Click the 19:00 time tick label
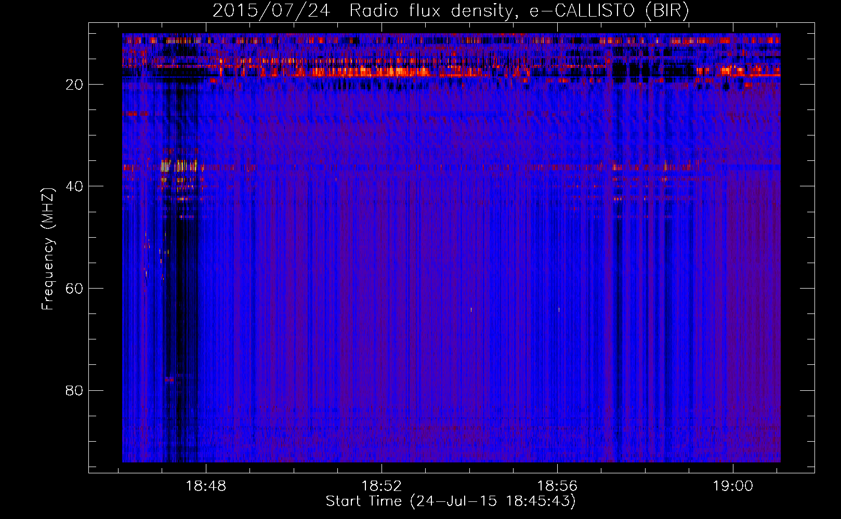841x519 pixels. coord(733,486)
